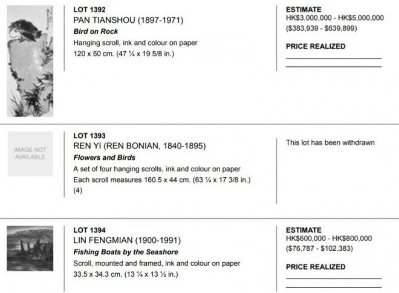Click the HK$600,000 - HK$800,000 estimate
This screenshot has height=293, width=399.
click(329, 238)
